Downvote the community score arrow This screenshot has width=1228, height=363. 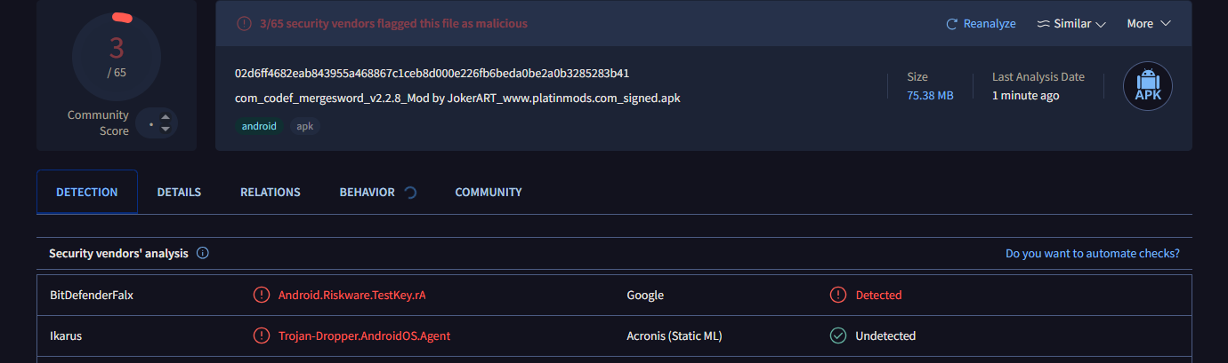[166, 130]
